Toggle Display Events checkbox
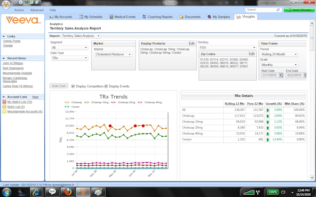This screenshot has height=197, width=316. 106,86
